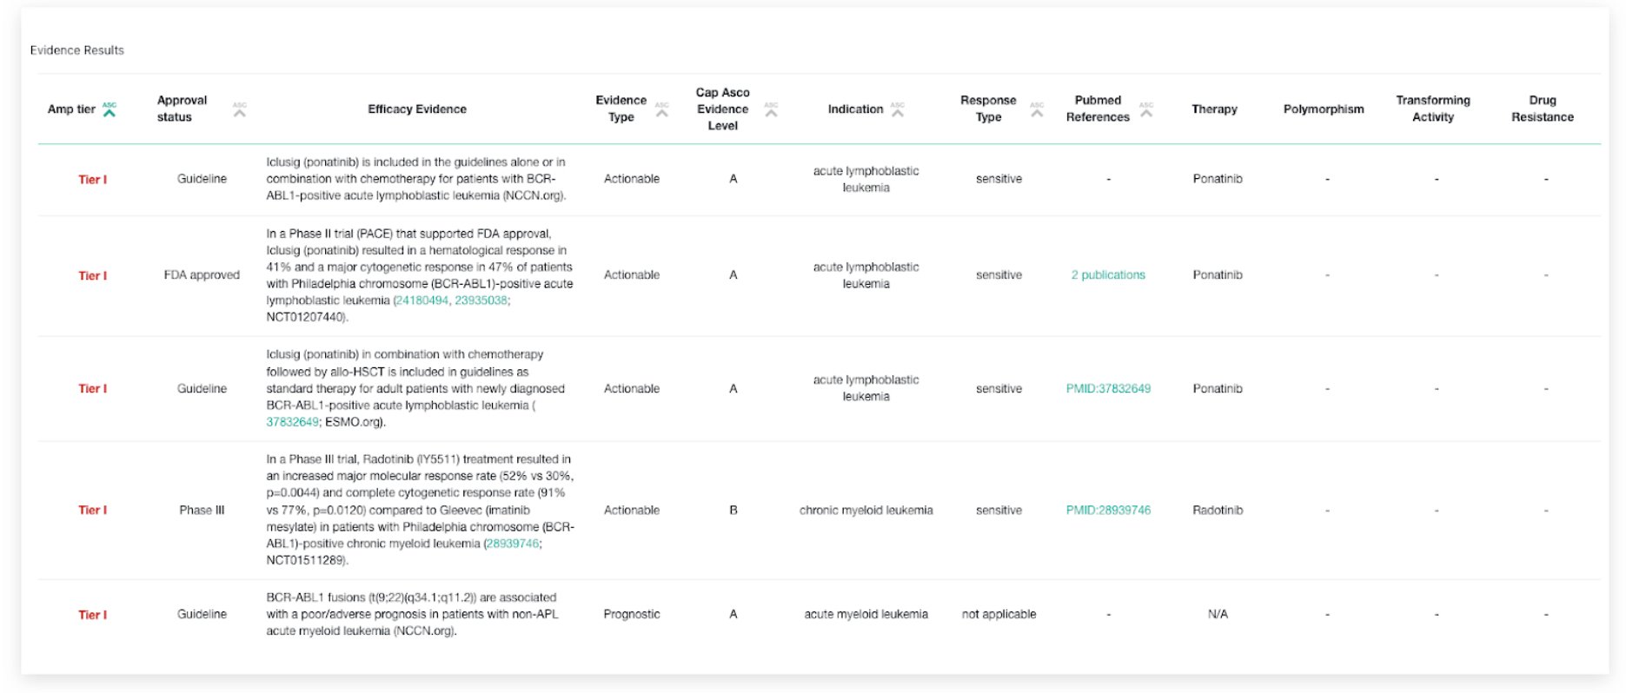1626x693 pixels.
Task: Click the Response Type sort arrow
Action: (x=1037, y=109)
